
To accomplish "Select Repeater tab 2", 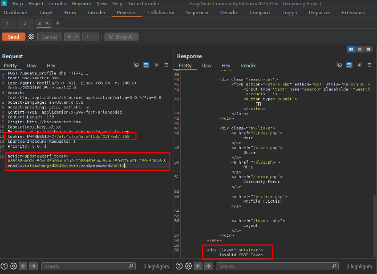I will click(x=25, y=23).
